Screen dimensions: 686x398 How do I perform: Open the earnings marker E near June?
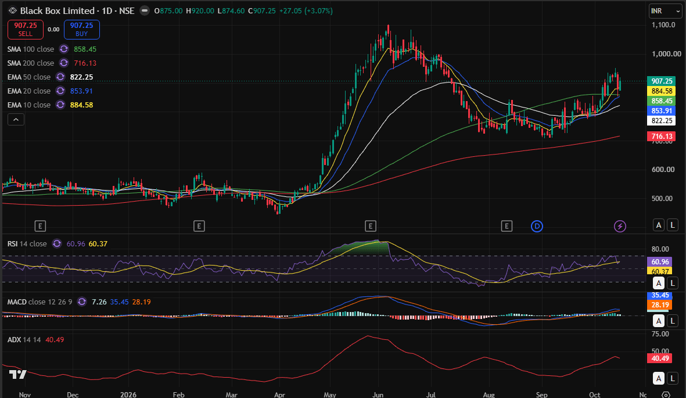371,227
